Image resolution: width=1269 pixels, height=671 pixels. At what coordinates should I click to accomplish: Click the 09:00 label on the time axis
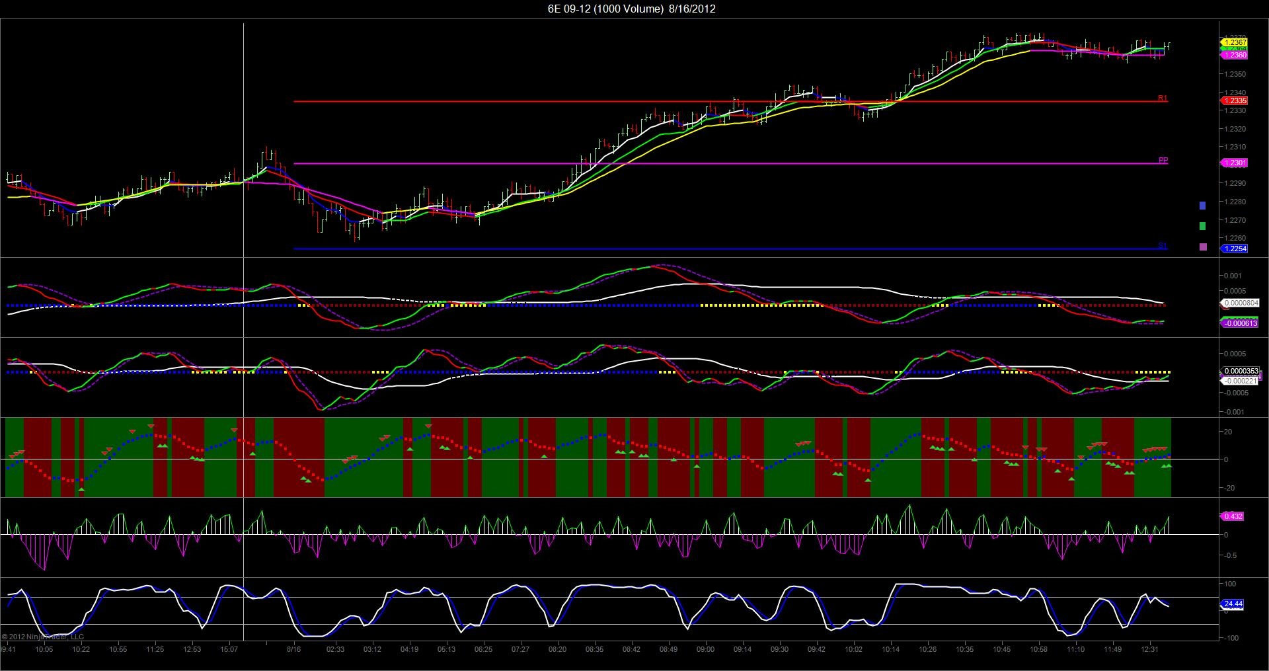pyautogui.click(x=705, y=649)
